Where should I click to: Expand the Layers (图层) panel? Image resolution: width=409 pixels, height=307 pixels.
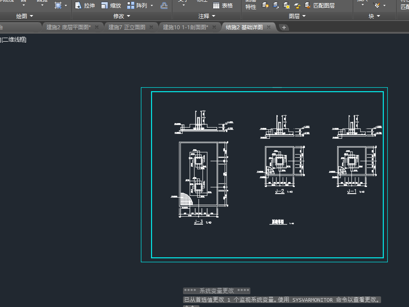[297, 16]
